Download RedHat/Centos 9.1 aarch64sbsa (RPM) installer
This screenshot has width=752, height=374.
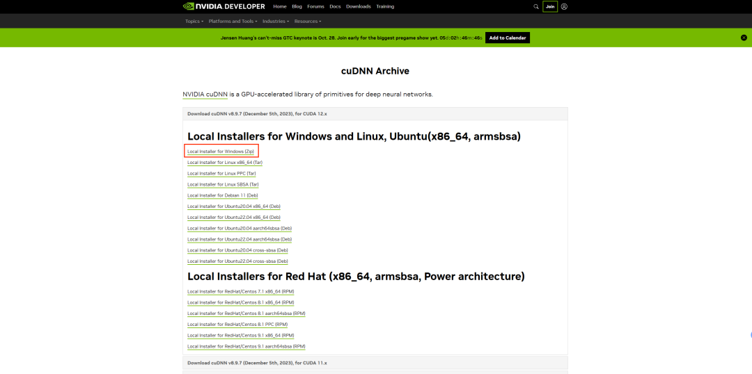246,347
